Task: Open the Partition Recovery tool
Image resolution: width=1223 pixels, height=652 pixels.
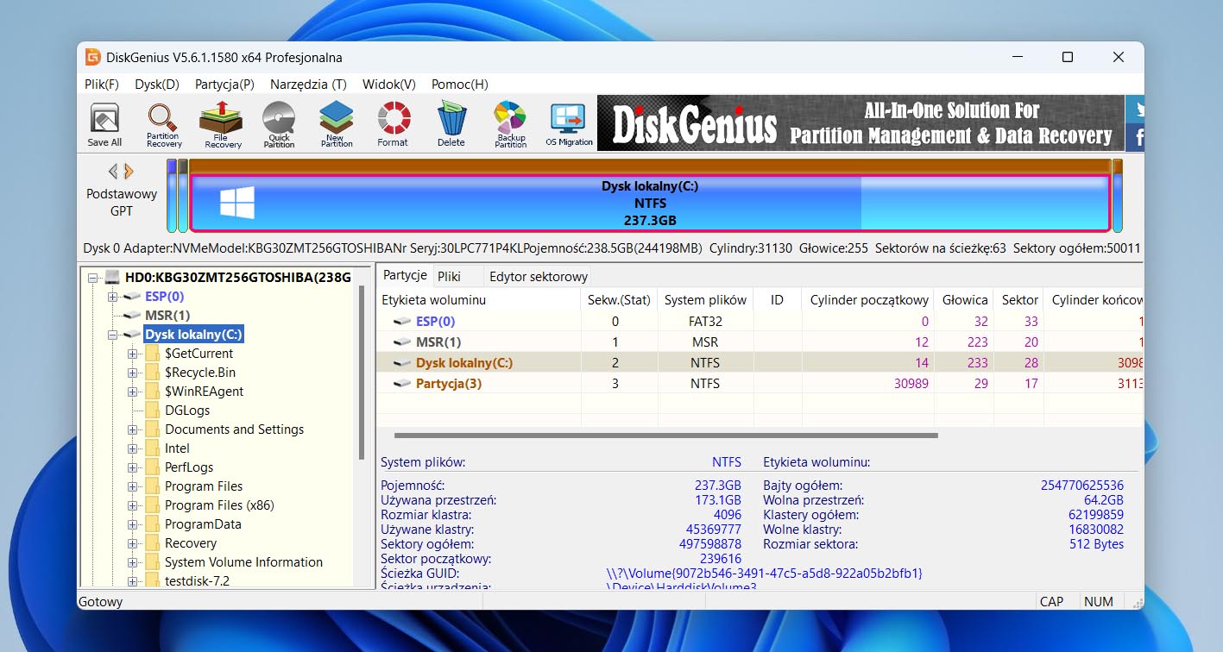Action: pos(163,124)
